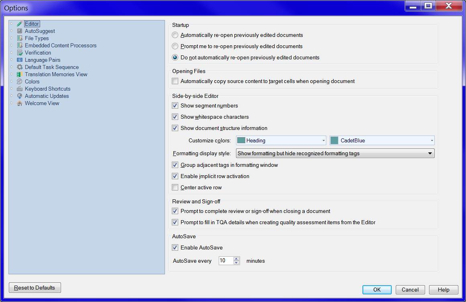Click the Cancel button

click(410, 290)
